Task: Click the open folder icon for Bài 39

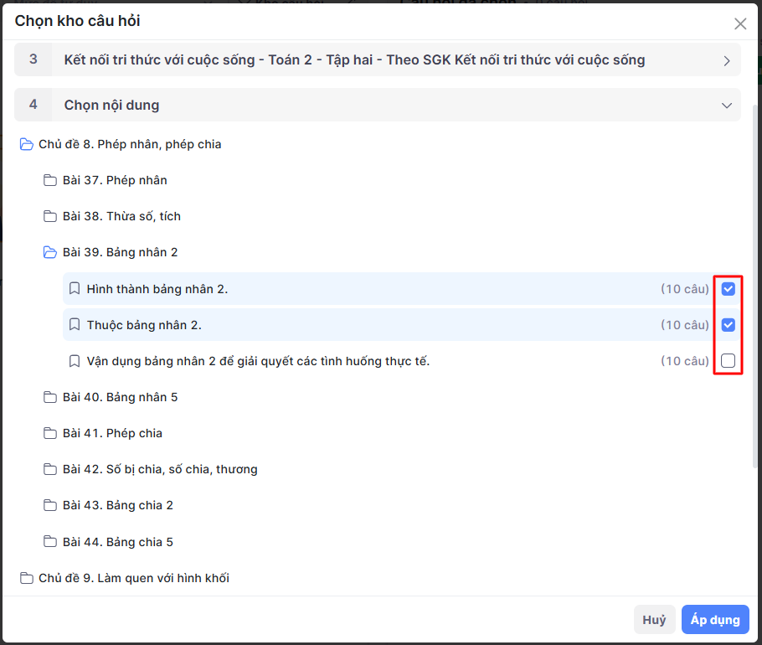Action: point(50,252)
